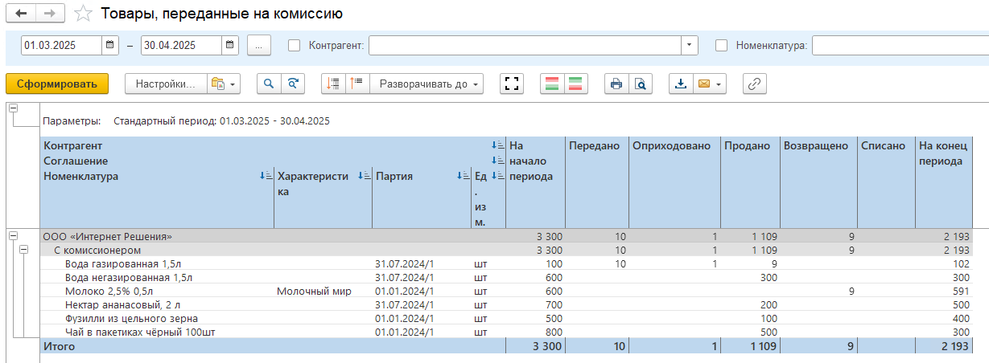This screenshot has height=363, width=989.
Task: Collapse the С комиссионером group
Action: pos(24,250)
